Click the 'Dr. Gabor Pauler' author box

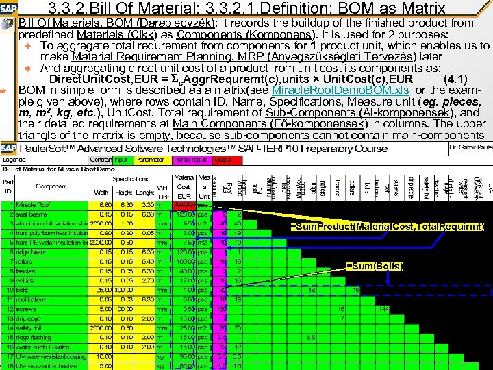[x=470, y=148]
